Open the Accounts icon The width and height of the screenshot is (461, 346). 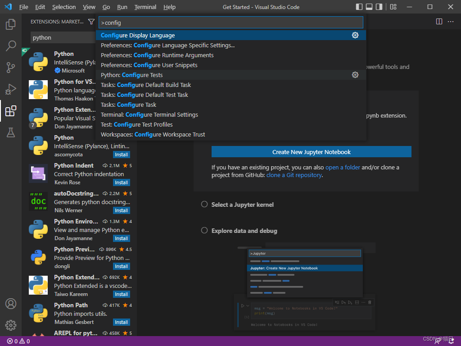pyautogui.click(x=11, y=304)
